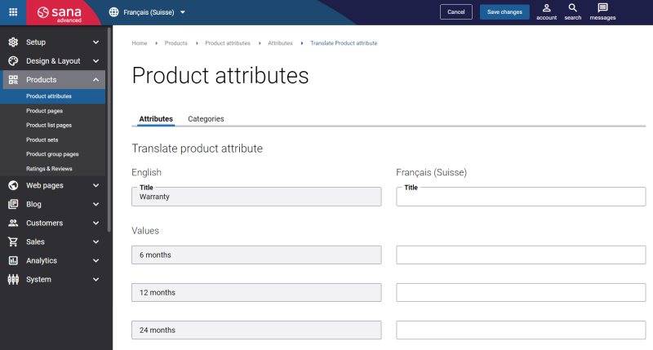Expand the Blog chevron
The image size is (653, 350).
point(96,204)
